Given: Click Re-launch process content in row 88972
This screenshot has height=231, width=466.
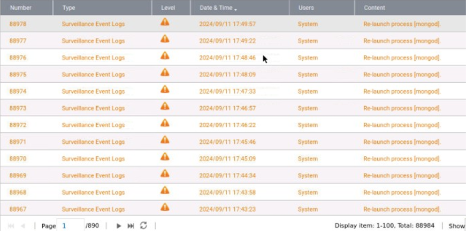Looking at the screenshot, I should (x=402, y=125).
